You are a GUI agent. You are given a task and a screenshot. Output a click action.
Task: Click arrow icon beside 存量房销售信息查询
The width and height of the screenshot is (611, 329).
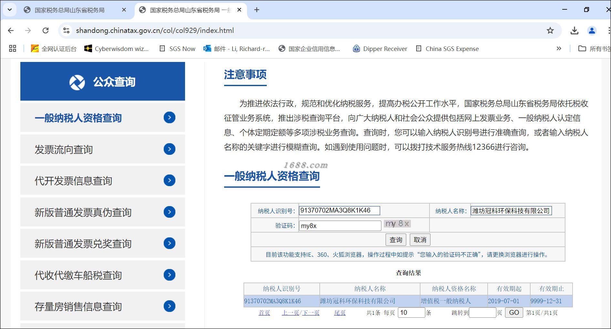[170, 306]
